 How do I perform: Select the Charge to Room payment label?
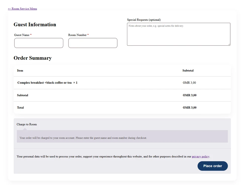point(27,124)
